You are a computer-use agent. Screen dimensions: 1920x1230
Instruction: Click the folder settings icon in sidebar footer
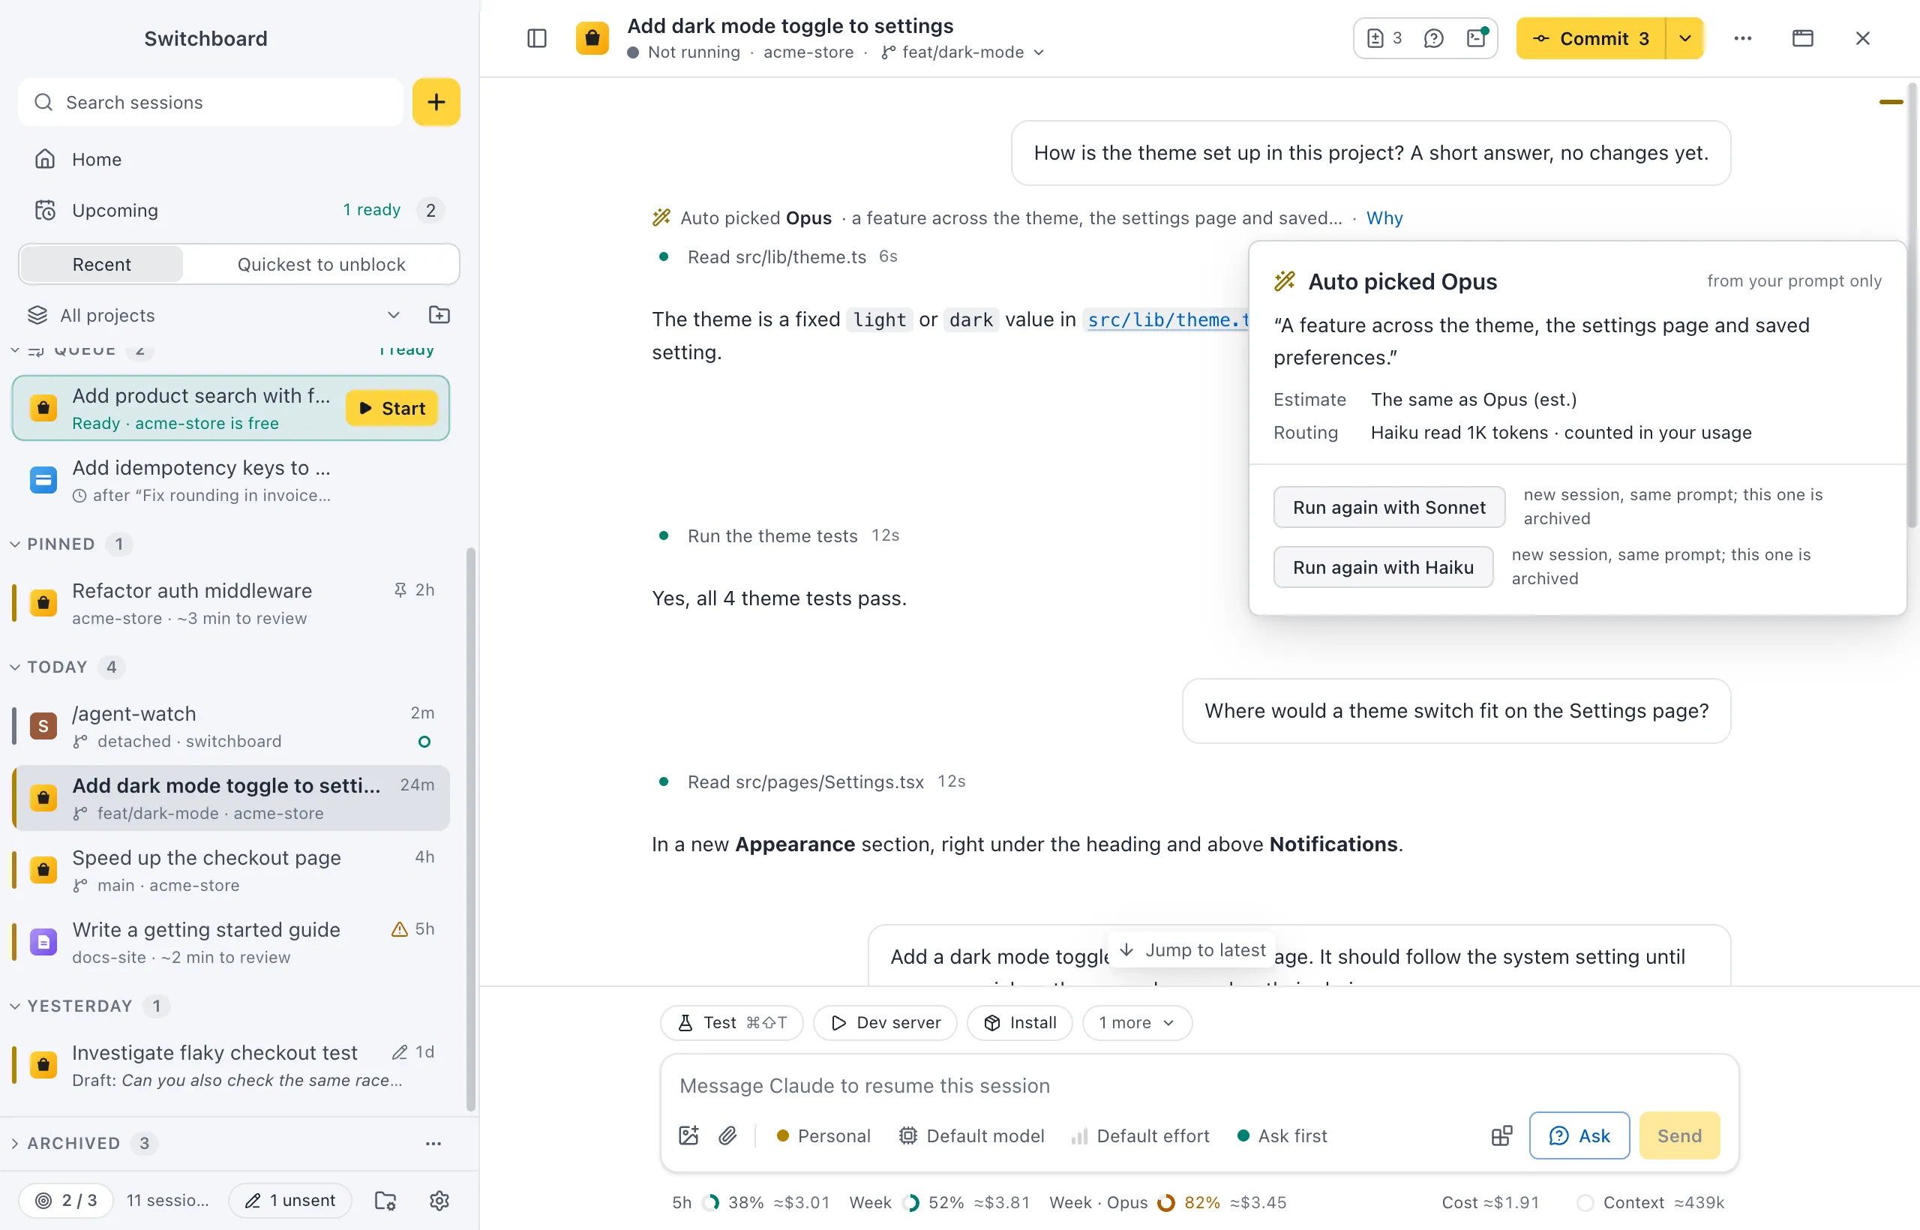[385, 1201]
